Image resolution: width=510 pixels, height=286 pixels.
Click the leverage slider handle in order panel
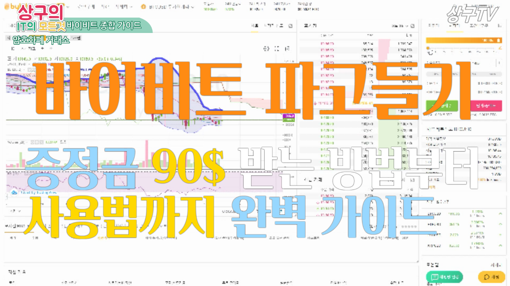(428, 48)
